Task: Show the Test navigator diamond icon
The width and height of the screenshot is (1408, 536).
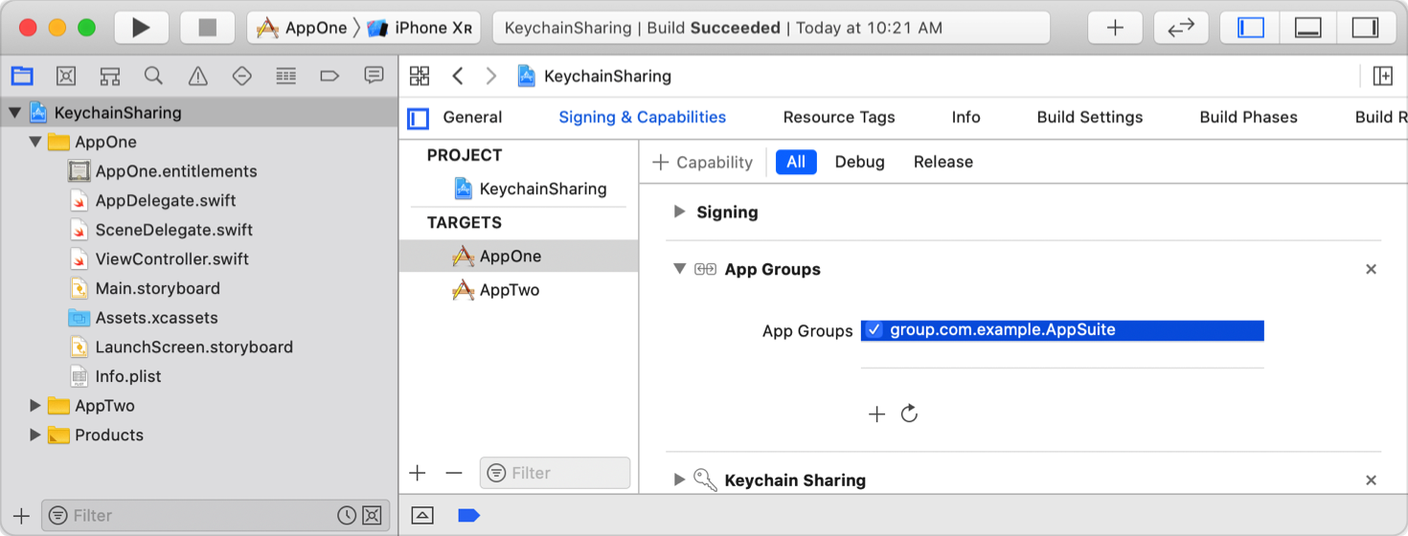Action: [x=241, y=76]
